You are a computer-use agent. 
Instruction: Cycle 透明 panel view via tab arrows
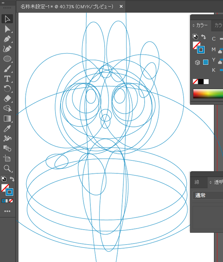[x=210, y=182]
